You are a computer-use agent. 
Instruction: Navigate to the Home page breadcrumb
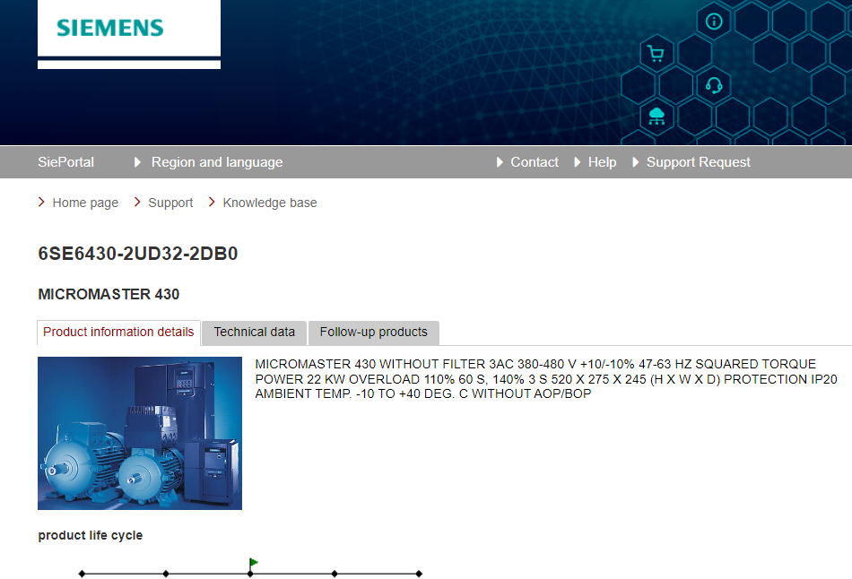tap(85, 203)
